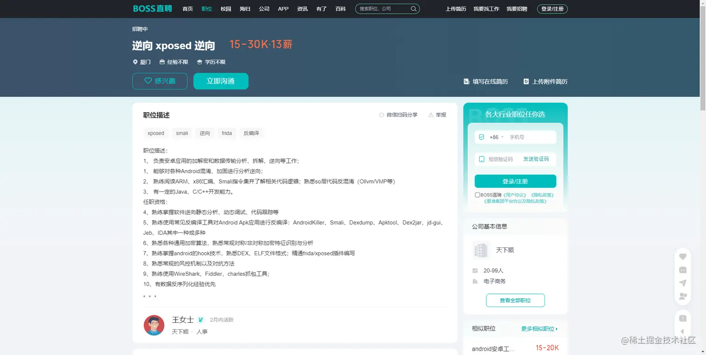Screen dimensions: 706x355
Task: Click 微信扫码分享 text
Action: pyautogui.click(x=402, y=115)
